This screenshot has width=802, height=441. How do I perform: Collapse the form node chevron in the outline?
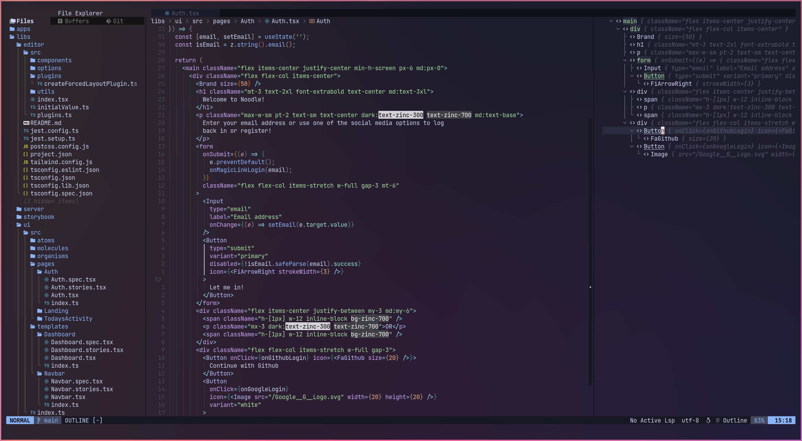coord(625,60)
